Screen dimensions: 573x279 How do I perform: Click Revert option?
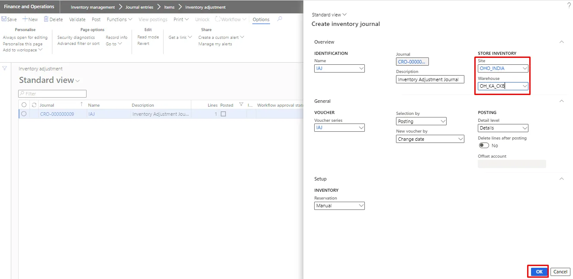tap(143, 44)
